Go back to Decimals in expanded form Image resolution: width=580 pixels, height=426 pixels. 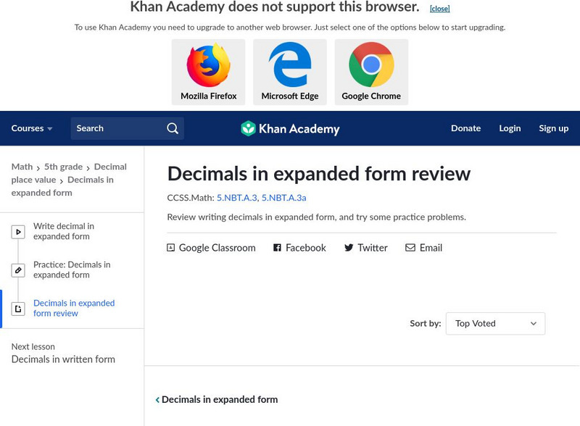(x=217, y=399)
